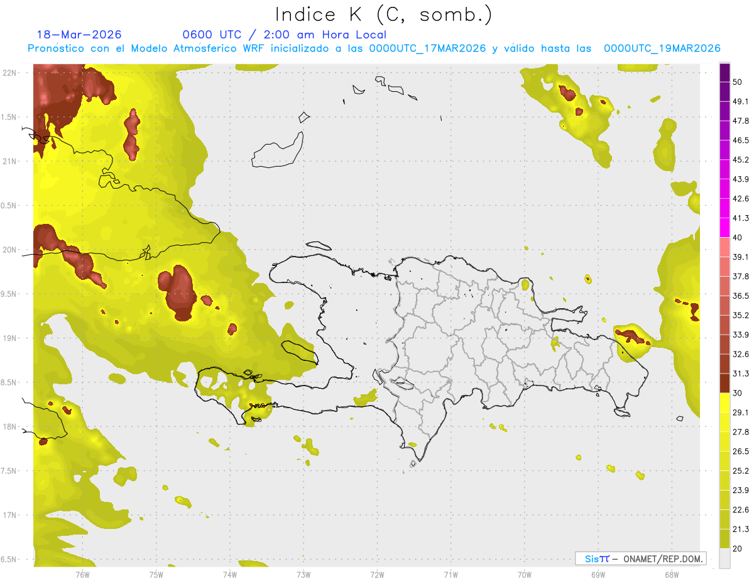Click the bright magenta colorbar segment between 41.3 and 42.6
The image size is (754, 583).
pos(724,208)
